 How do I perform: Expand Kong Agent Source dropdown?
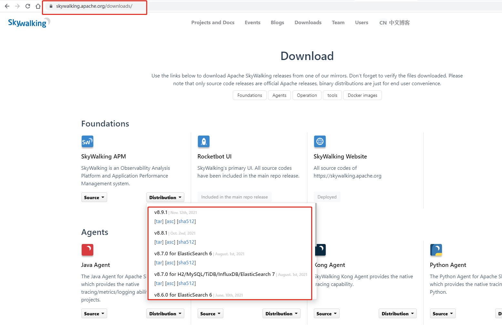pyautogui.click(x=326, y=314)
